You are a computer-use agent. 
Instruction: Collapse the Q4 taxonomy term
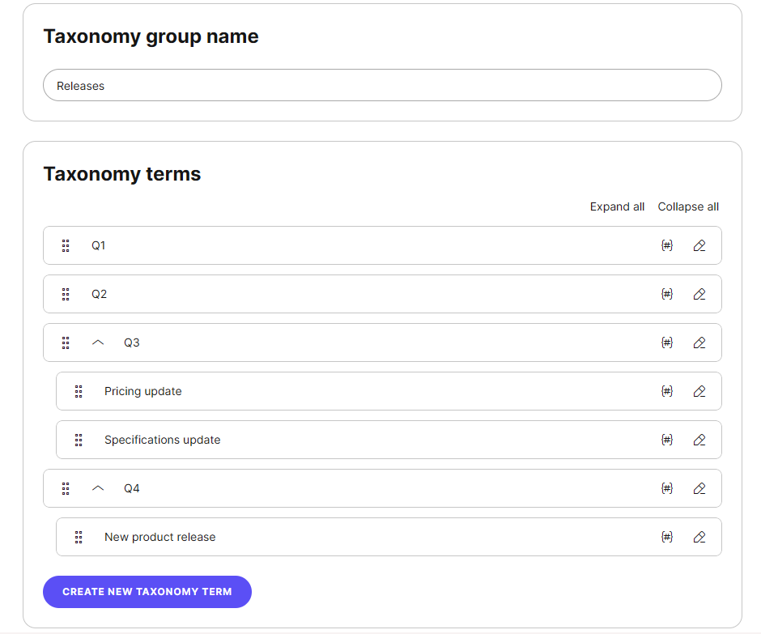pos(98,488)
